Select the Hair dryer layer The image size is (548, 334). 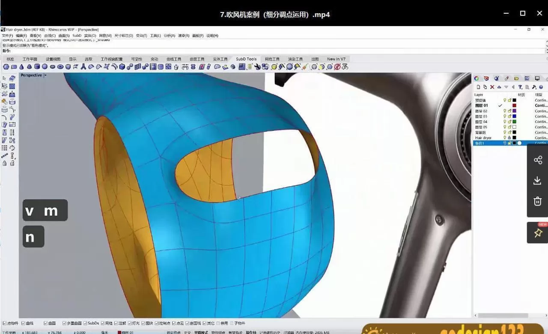[x=483, y=138]
